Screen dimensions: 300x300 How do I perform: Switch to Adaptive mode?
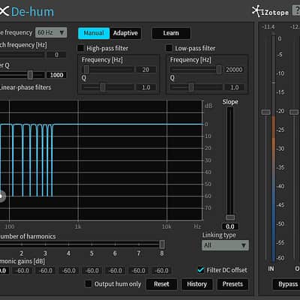pyautogui.click(x=125, y=33)
